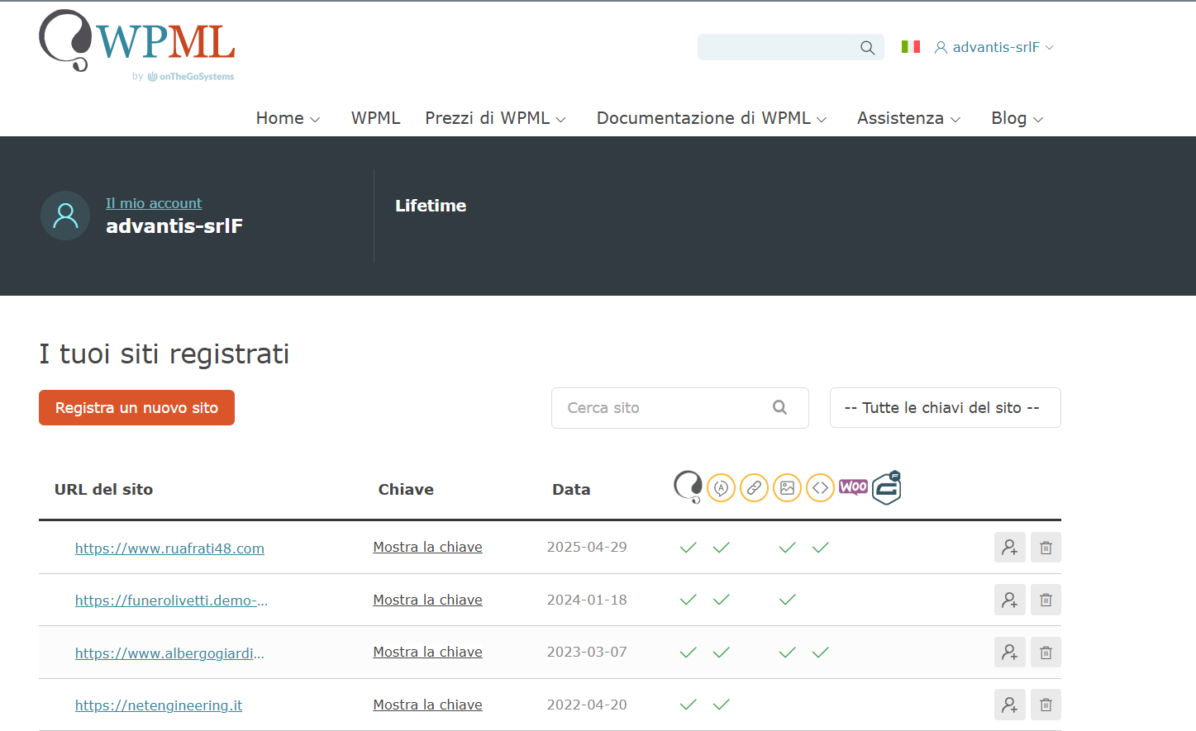
Task: Show the key for ruafrati48.com
Action: point(427,547)
